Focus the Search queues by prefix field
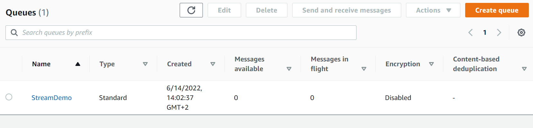533x128 pixels. coord(181,33)
